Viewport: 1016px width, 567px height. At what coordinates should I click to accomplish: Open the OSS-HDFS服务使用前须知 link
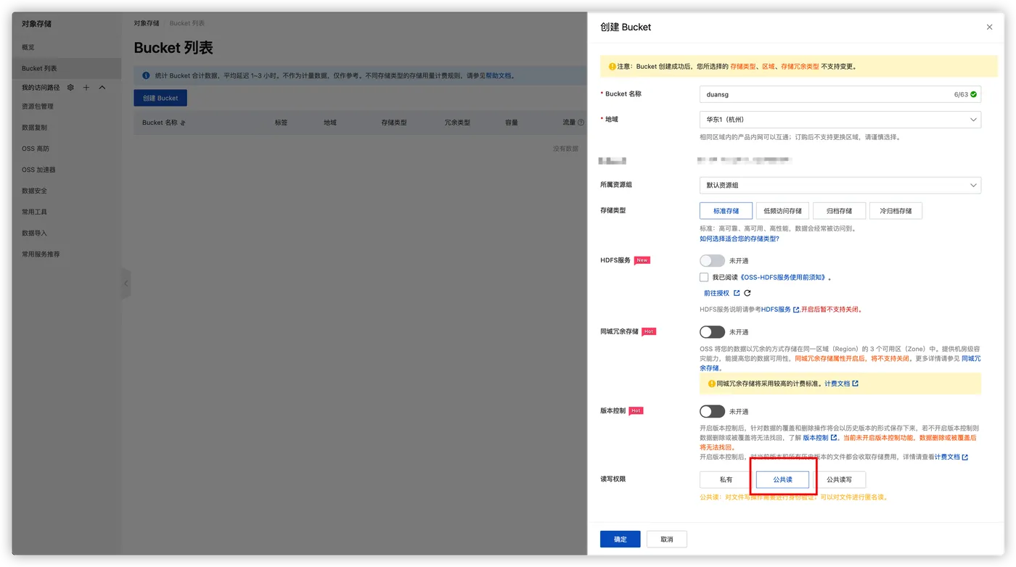coord(783,277)
